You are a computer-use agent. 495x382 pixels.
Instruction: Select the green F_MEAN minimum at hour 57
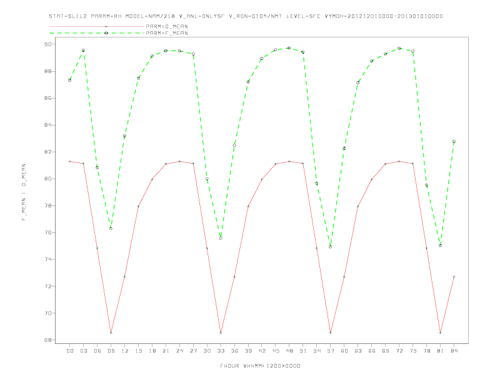pyautogui.click(x=331, y=247)
